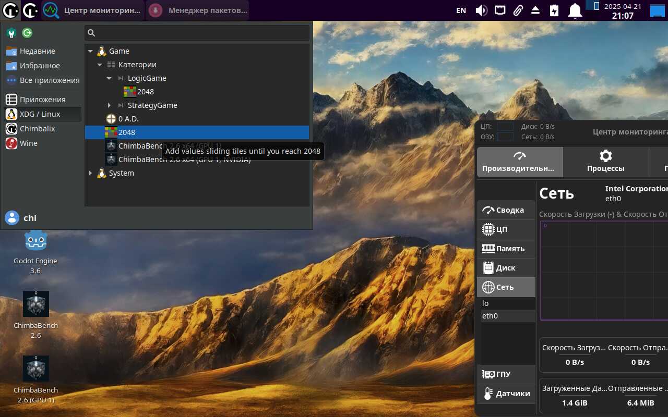668x417 pixels.
Task: Open the ЦП section in monitoring sidebar
Action: (x=506, y=229)
